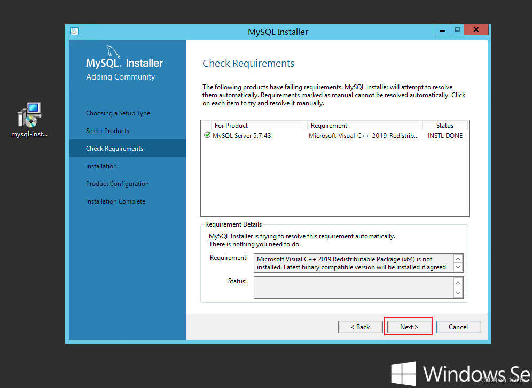Click the MySQL dolphin logo in the sidebar
The height and width of the screenshot is (388, 532).
click(x=113, y=52)
